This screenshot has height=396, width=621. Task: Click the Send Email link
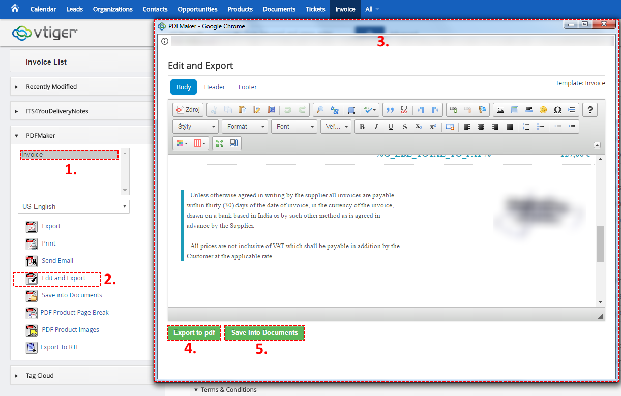coord(57,261)
